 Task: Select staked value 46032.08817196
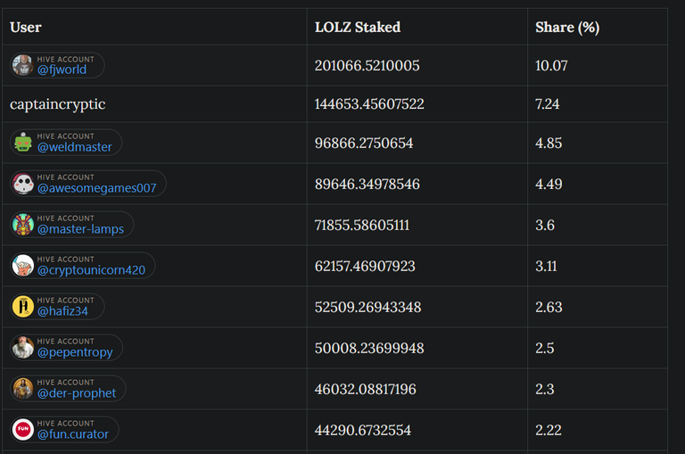tap(365, 389)
